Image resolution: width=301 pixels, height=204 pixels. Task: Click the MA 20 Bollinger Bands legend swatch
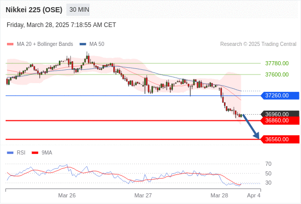tap(10, 44)
